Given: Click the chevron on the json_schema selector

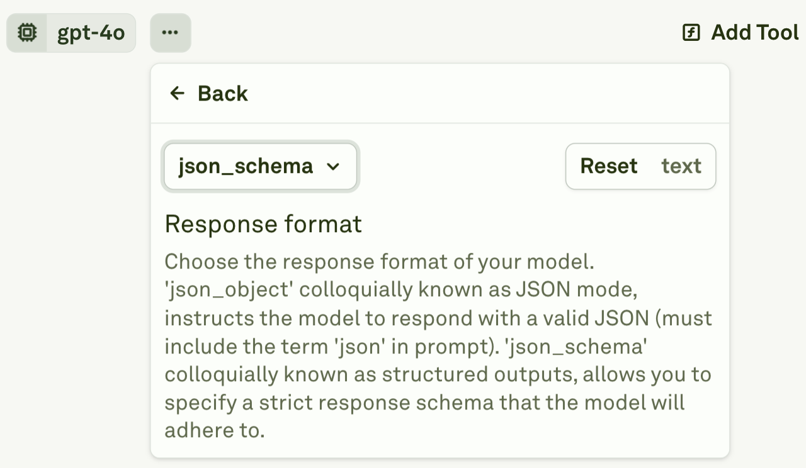Looking at the screenshot, I should tap(334, 167).
